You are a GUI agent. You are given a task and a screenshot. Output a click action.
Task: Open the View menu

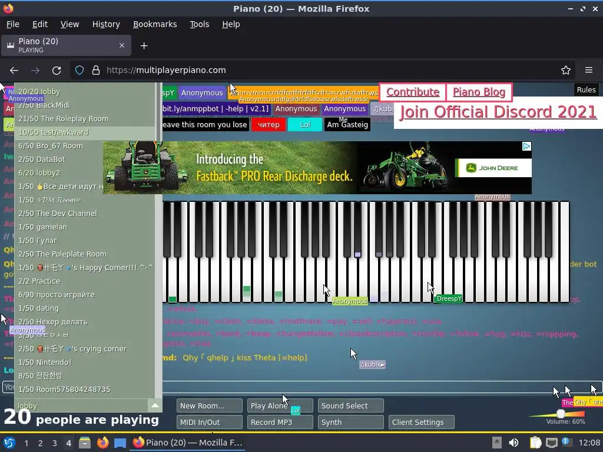coord(69,24)
